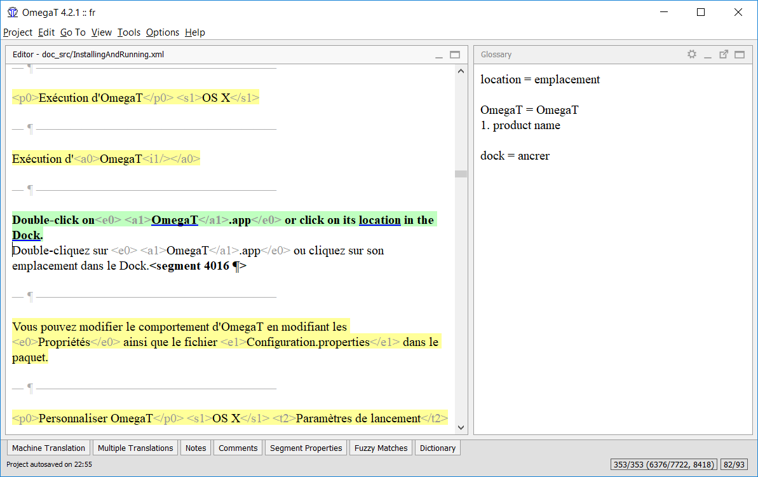The height and width of the screenshot is (477, 758).
Task: Minimize the OmegaT window
Action: pyautogui.click(x=664, y=13)
